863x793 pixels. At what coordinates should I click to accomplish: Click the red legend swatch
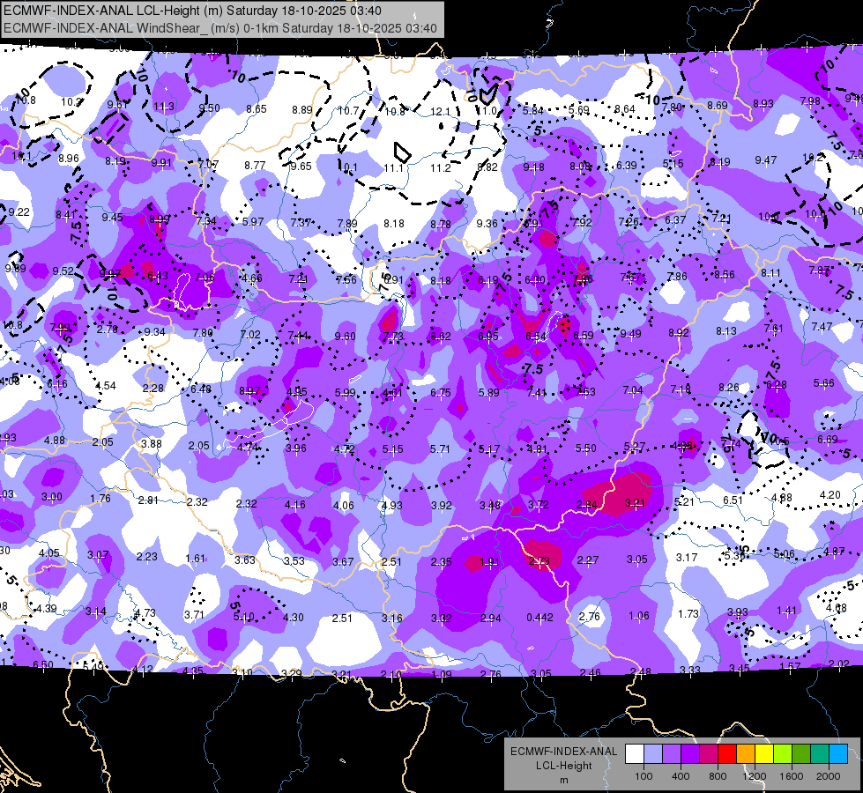click(x=727, y=754)
